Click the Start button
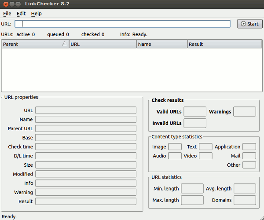Screen dimensions: 264x220 pyautogui.click(x=249, y=24)
